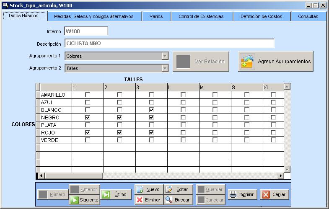This screenshot has width=329, height=209.
Task: Check AMARILLO size 2 checkbox
Action: tap(119, 95)
